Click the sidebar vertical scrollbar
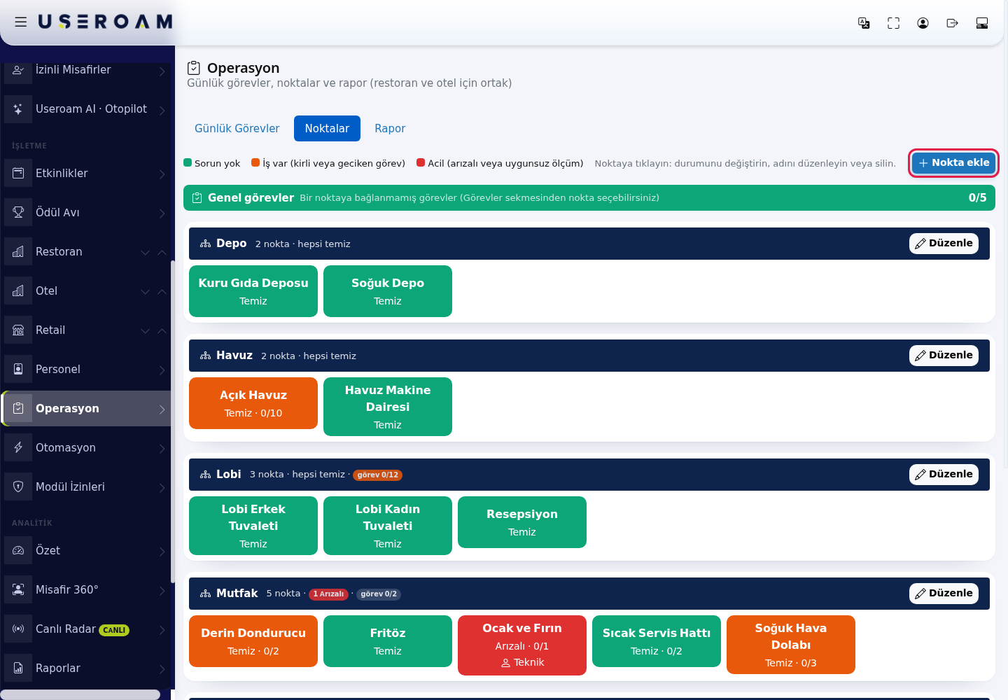Viewport: 1008px width, 700px height. pyautogui.click(x=172, y=420)
